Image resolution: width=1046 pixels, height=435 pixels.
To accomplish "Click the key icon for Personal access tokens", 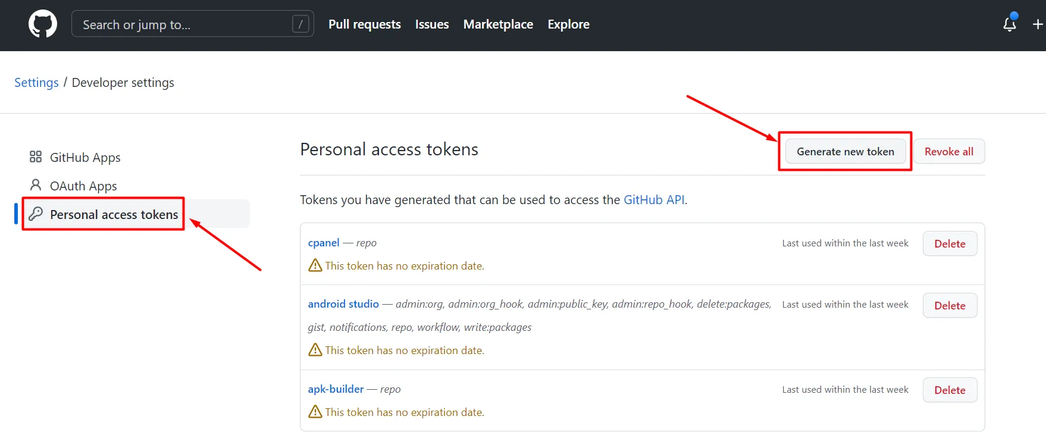I will click(x=36, y=214).
